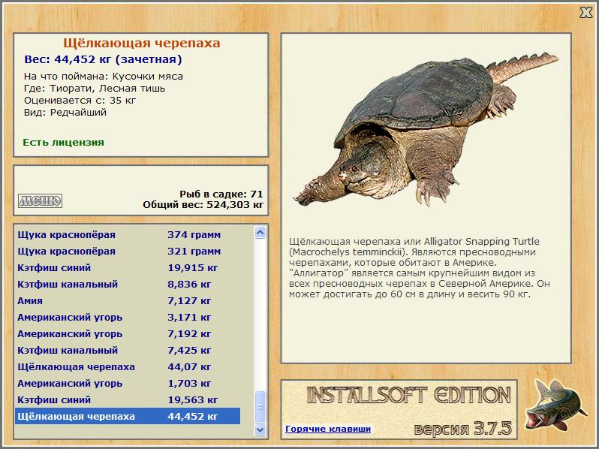The height and width of the screenshot is (449, 599).
Task: Close the fish cage window with X
Action: pyautogui.click(x=586, y=13)
